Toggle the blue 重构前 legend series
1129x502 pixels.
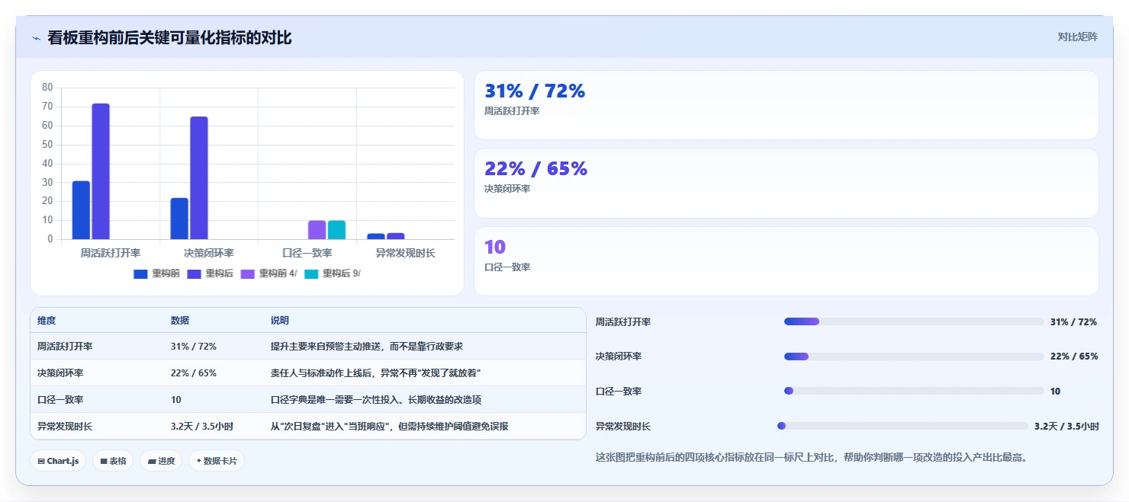[156, 273]
